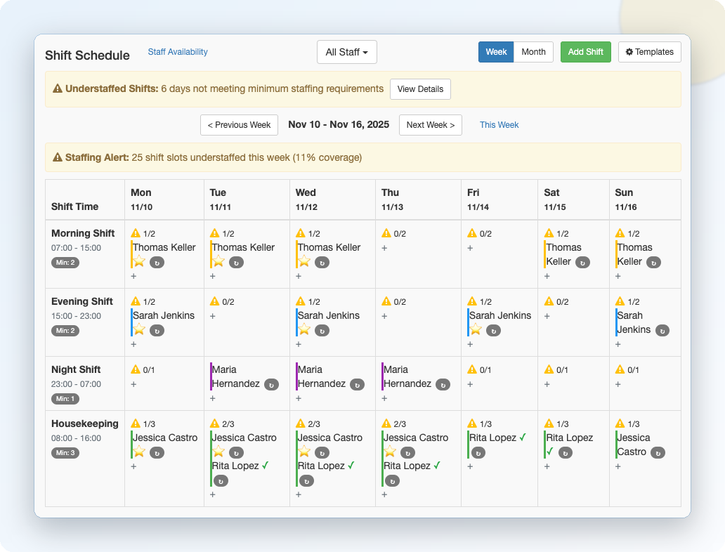Image resolution: width=725 pixels, height=552 pixels.
Task: Click confirmed checkmark on Friday Rita Lopez
Action: click(x=523, y=438)
